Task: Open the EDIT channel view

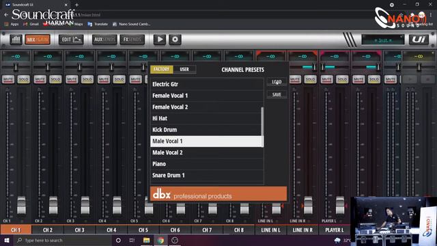Action: [x=71, y=40]
